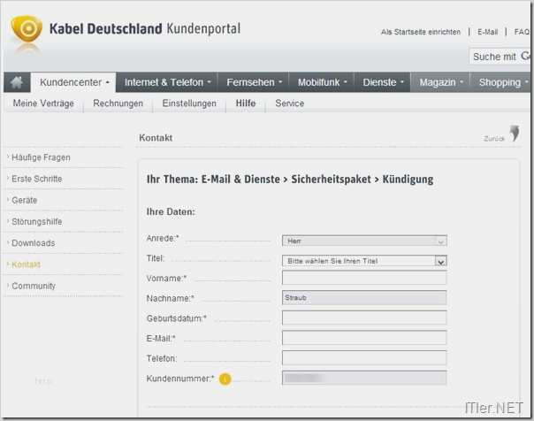Open the Internet & Telefon menu

click(x=167, y=82)
